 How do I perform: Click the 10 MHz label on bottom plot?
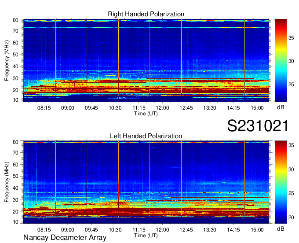click(15, 222)
